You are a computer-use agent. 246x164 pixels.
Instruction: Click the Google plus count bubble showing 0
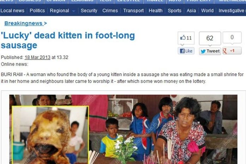click(x=232, y=37)
